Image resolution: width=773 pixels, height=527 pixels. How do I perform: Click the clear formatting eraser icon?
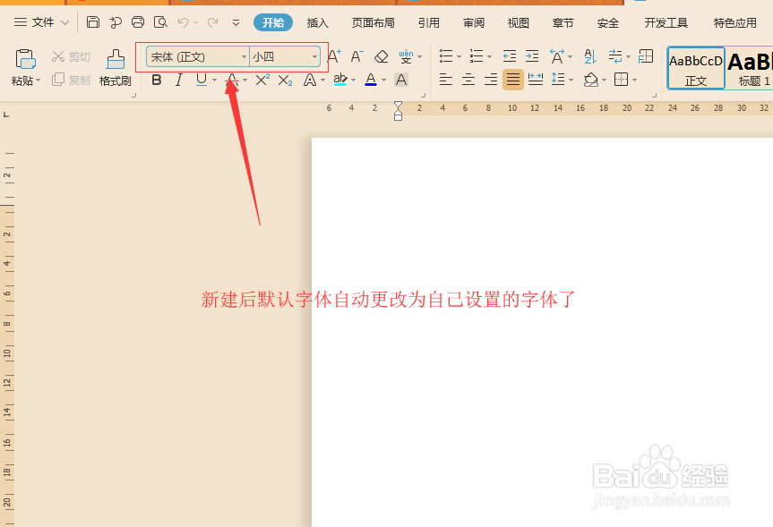tap(380, 55)
